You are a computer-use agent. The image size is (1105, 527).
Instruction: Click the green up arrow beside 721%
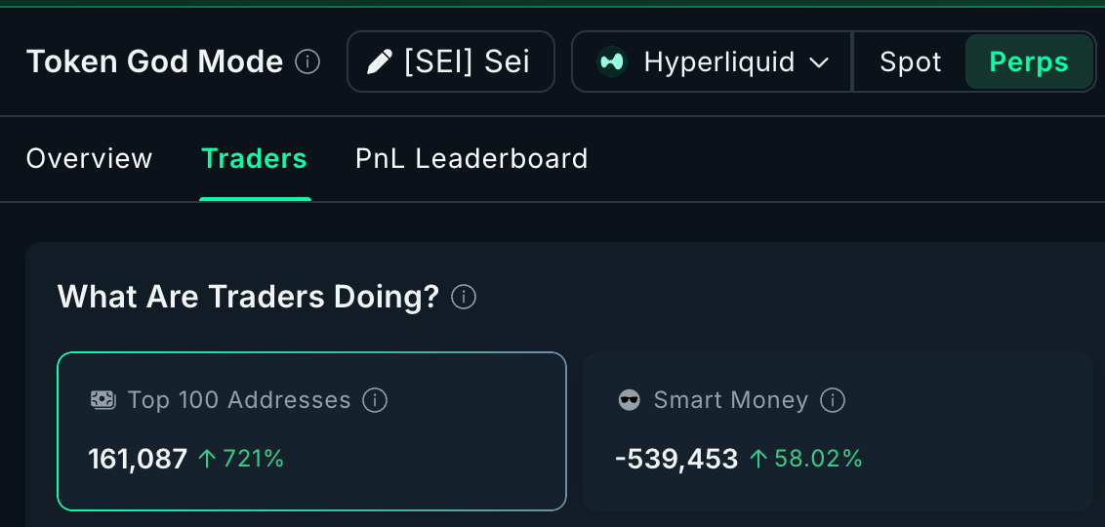coord(206,459)
